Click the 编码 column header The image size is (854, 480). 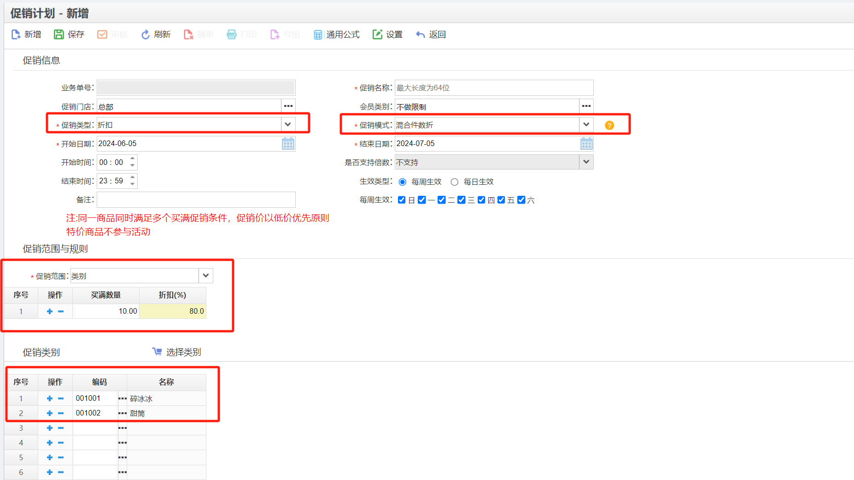coord(99,382)
